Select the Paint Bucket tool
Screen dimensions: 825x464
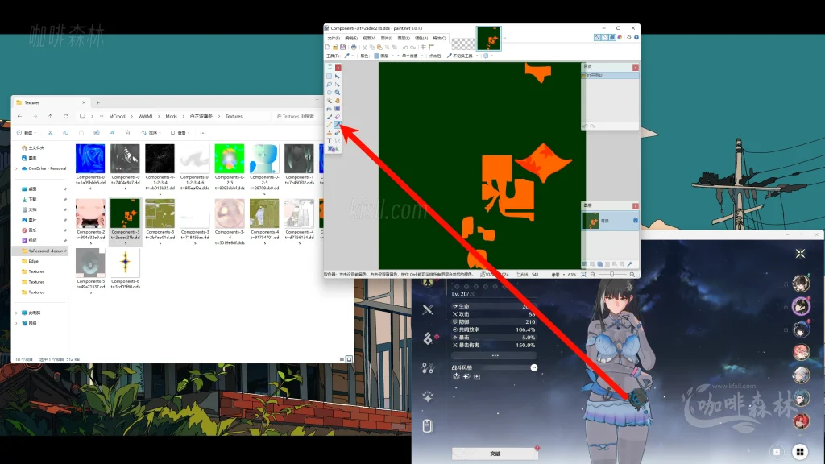pyautogui.click(x=330, y=109)
